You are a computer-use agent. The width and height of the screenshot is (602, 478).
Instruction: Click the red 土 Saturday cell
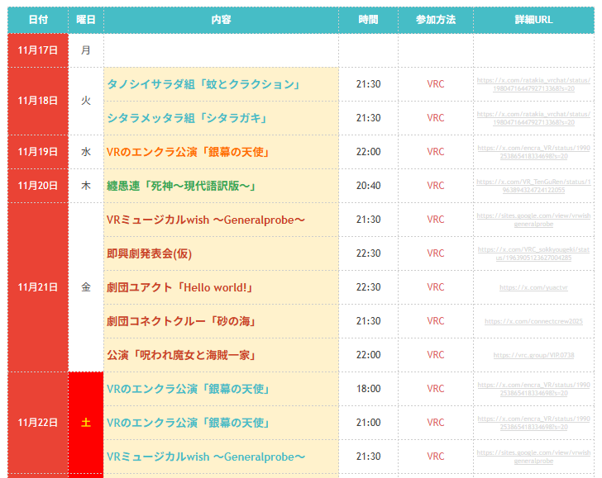(86, 423)
